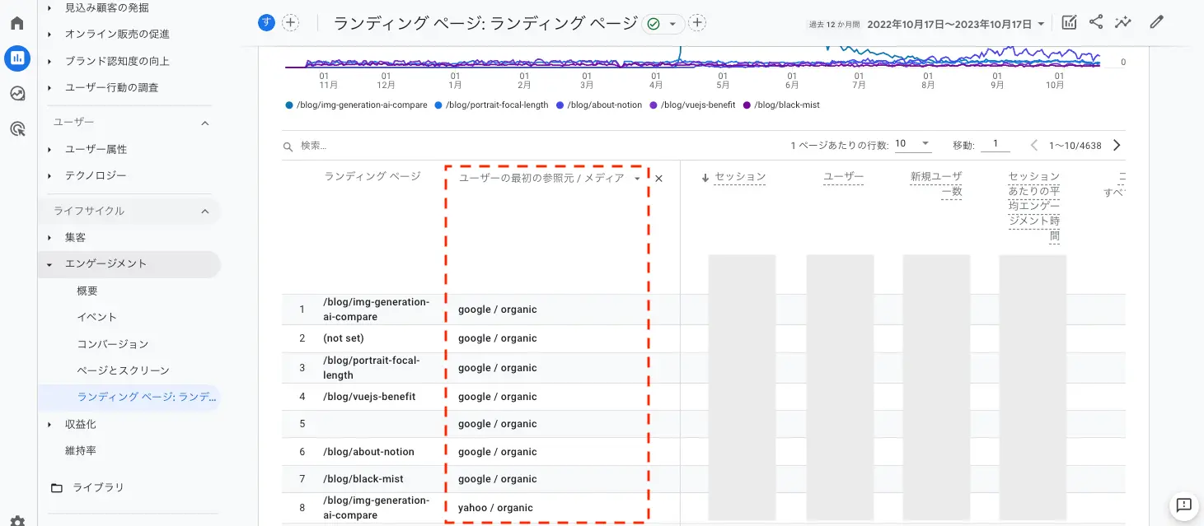
Task: Open the Reports icon in left rail
Action: pos(17,58)
